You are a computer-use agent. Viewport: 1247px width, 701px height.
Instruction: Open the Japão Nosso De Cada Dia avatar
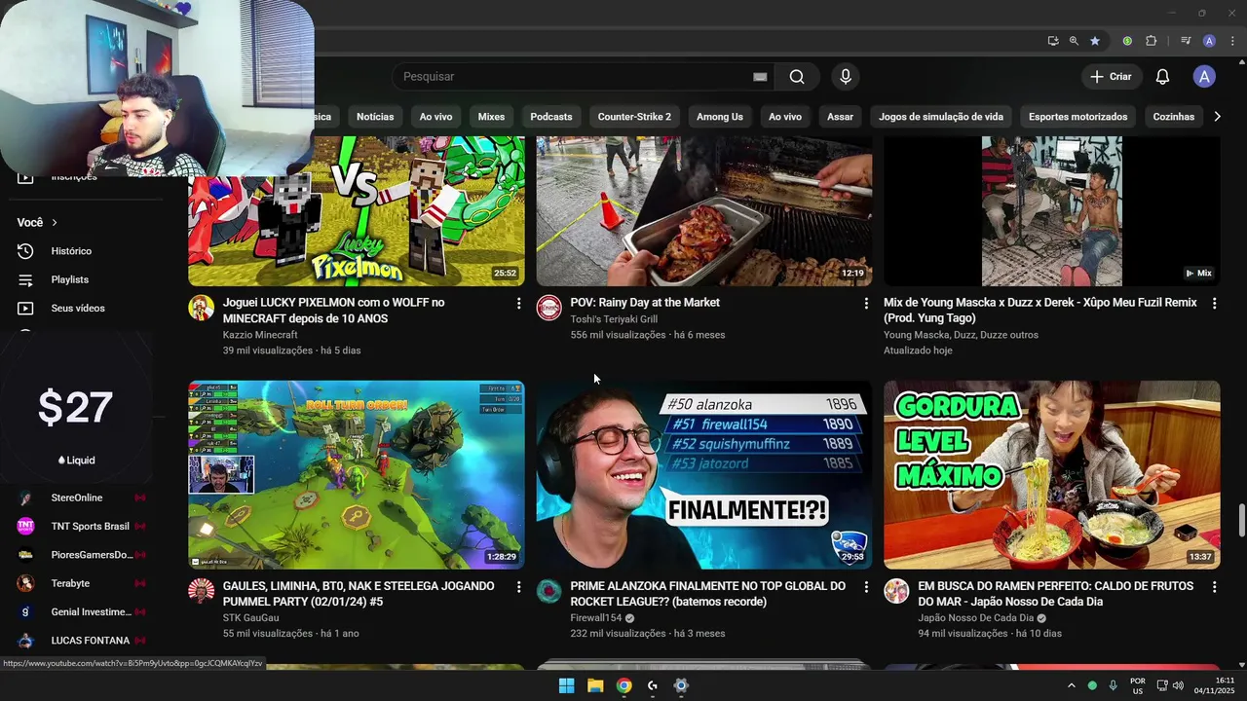click(896, 591)
